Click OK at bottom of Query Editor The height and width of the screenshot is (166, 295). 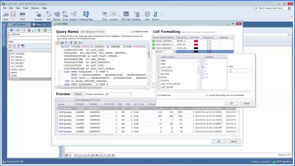(218, 142)
